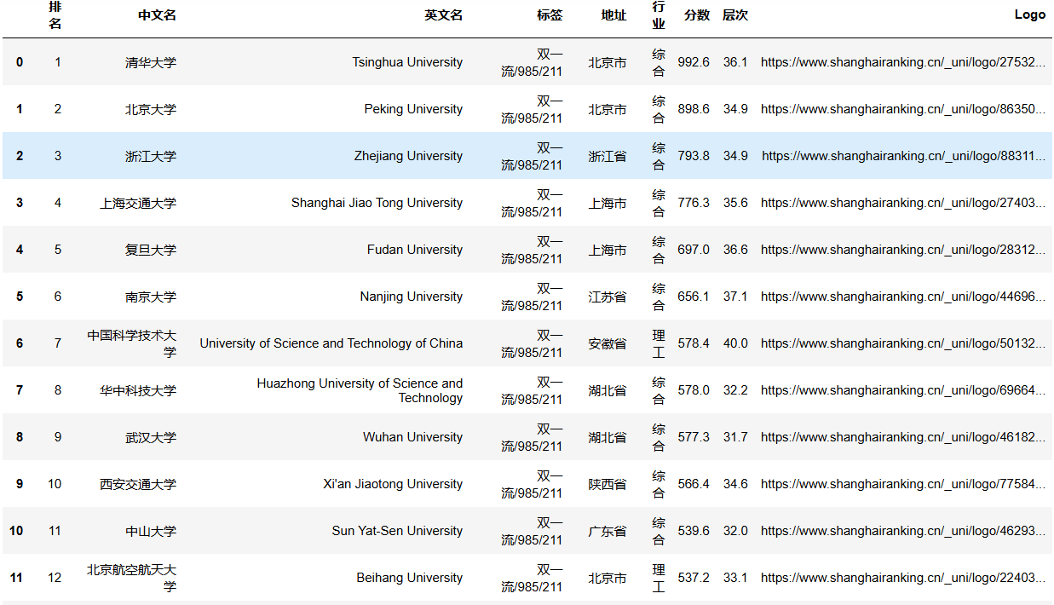Click the 分数 column header
Viewport: 1054px width, 605px height.
[696, 15]
